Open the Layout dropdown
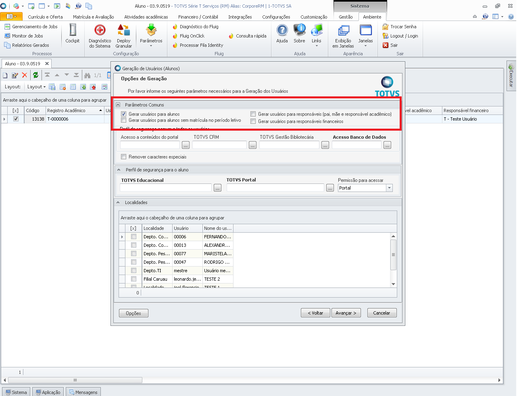The image size is (517, 396). pos(36,87)
